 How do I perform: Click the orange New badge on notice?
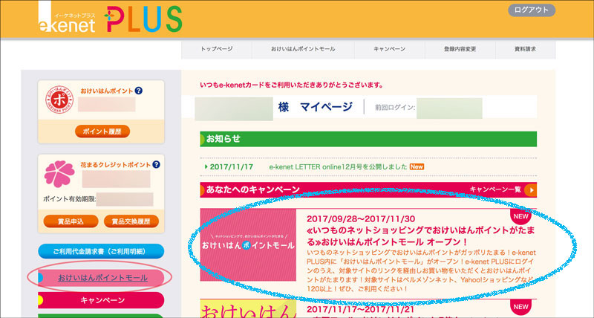[417, 166]
